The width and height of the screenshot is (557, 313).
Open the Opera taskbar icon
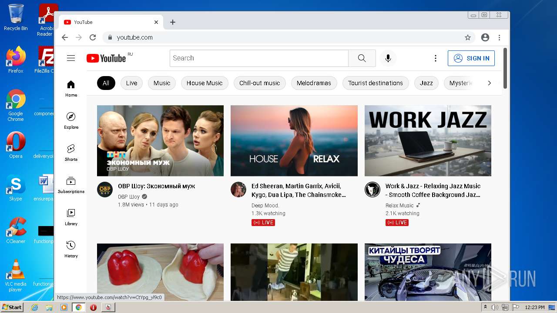93,307
